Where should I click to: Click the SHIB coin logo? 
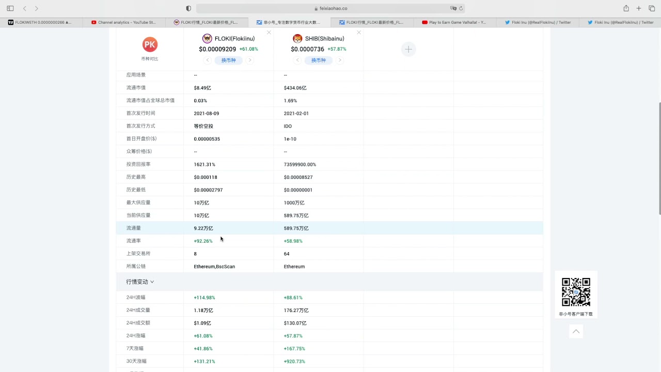click(x=297, y=39)
